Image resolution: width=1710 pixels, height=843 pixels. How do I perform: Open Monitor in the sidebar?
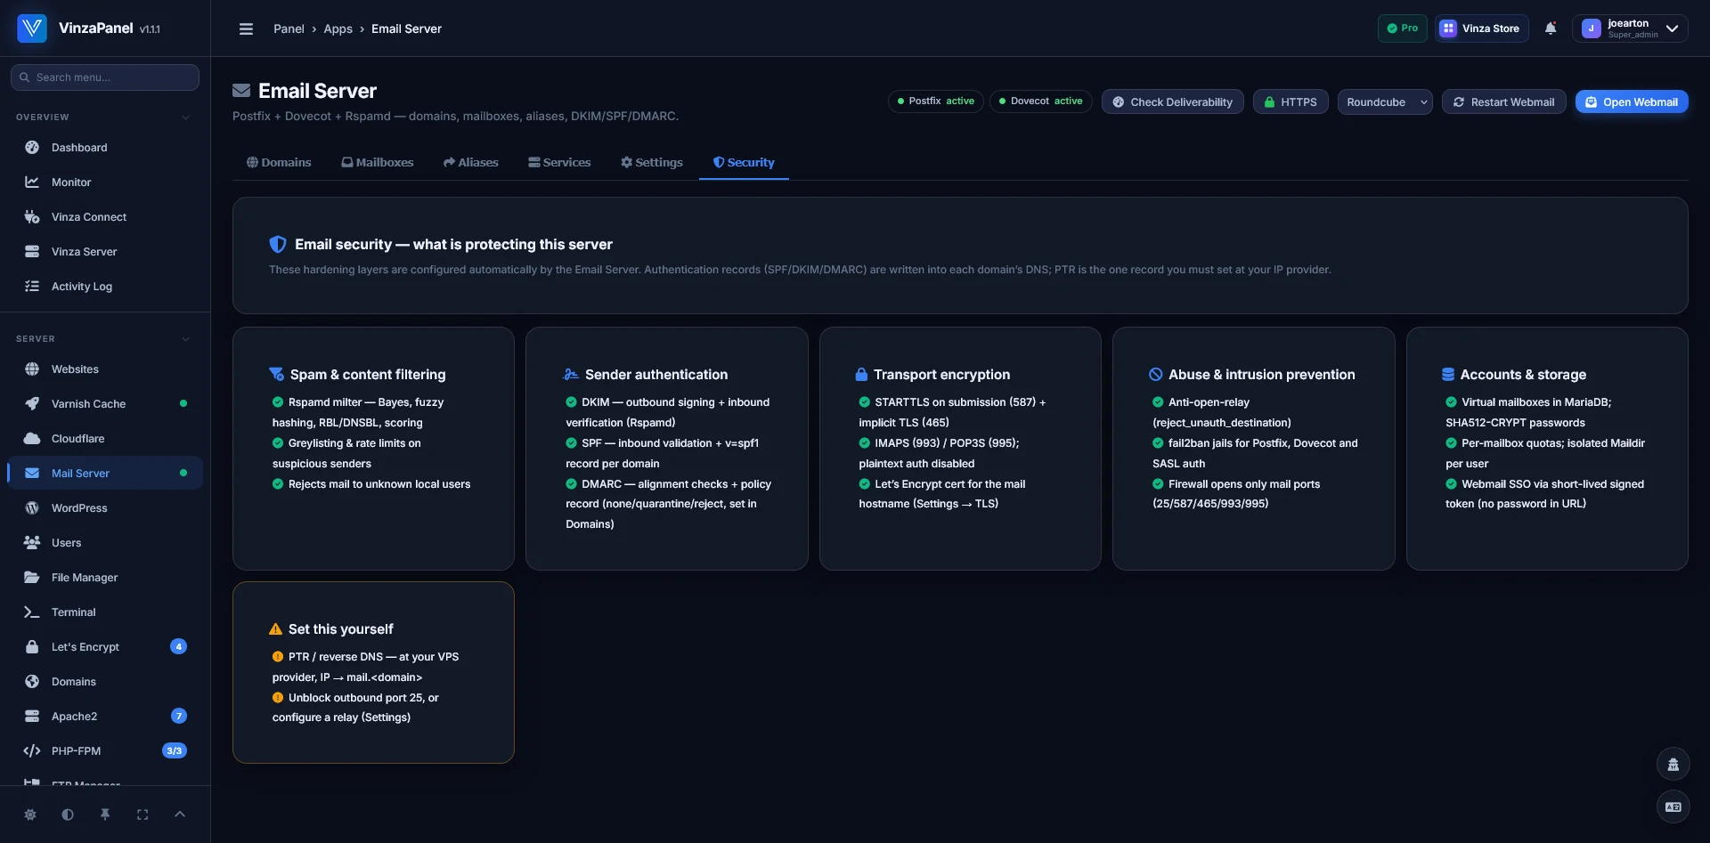tap(105, 182)
